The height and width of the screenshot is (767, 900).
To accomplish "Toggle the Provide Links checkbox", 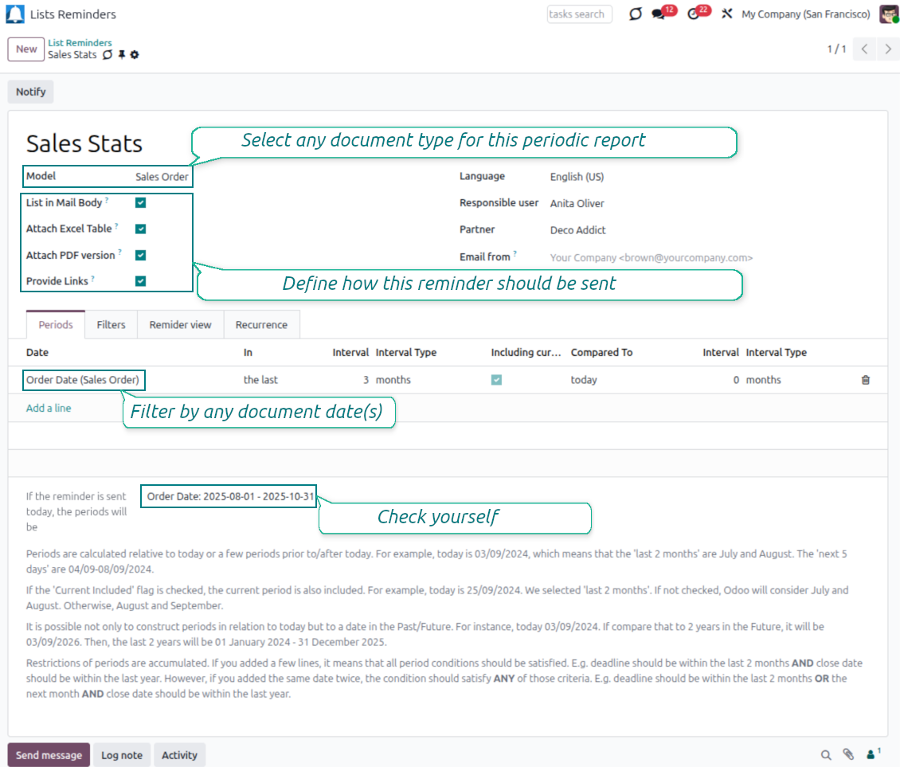I will click(x=141, y=281).
